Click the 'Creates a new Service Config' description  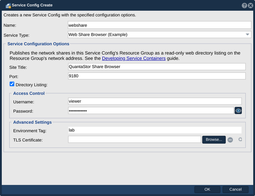tap(70, 15)
